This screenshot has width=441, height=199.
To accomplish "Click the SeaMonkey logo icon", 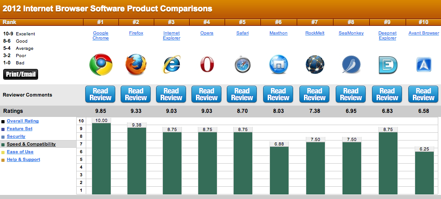I will 351,65.
